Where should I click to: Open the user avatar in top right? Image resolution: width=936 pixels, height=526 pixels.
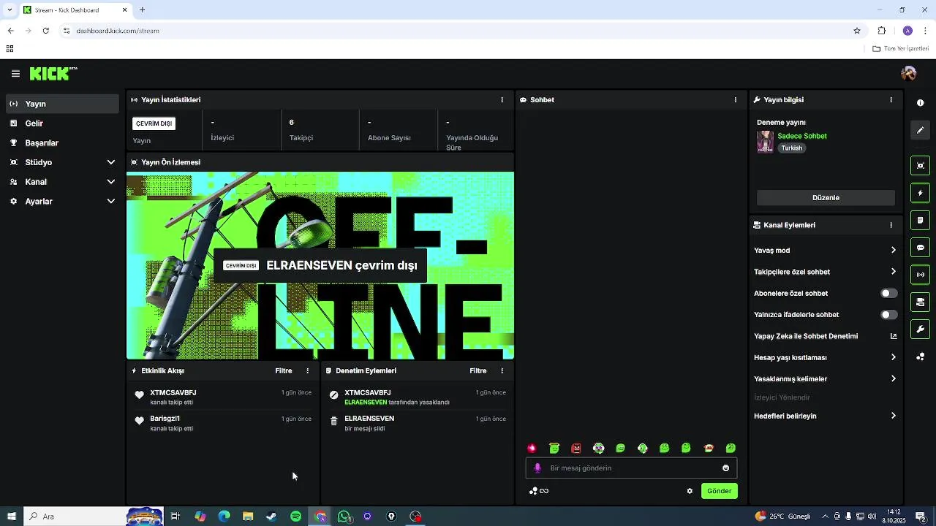tap(909, 74)
